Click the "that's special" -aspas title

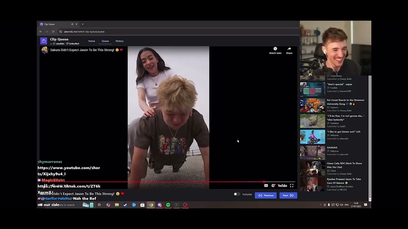pyautogui.click(x=339, y=84)
